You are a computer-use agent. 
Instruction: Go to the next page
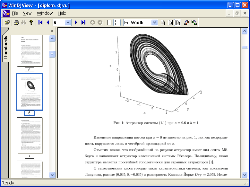76,22
